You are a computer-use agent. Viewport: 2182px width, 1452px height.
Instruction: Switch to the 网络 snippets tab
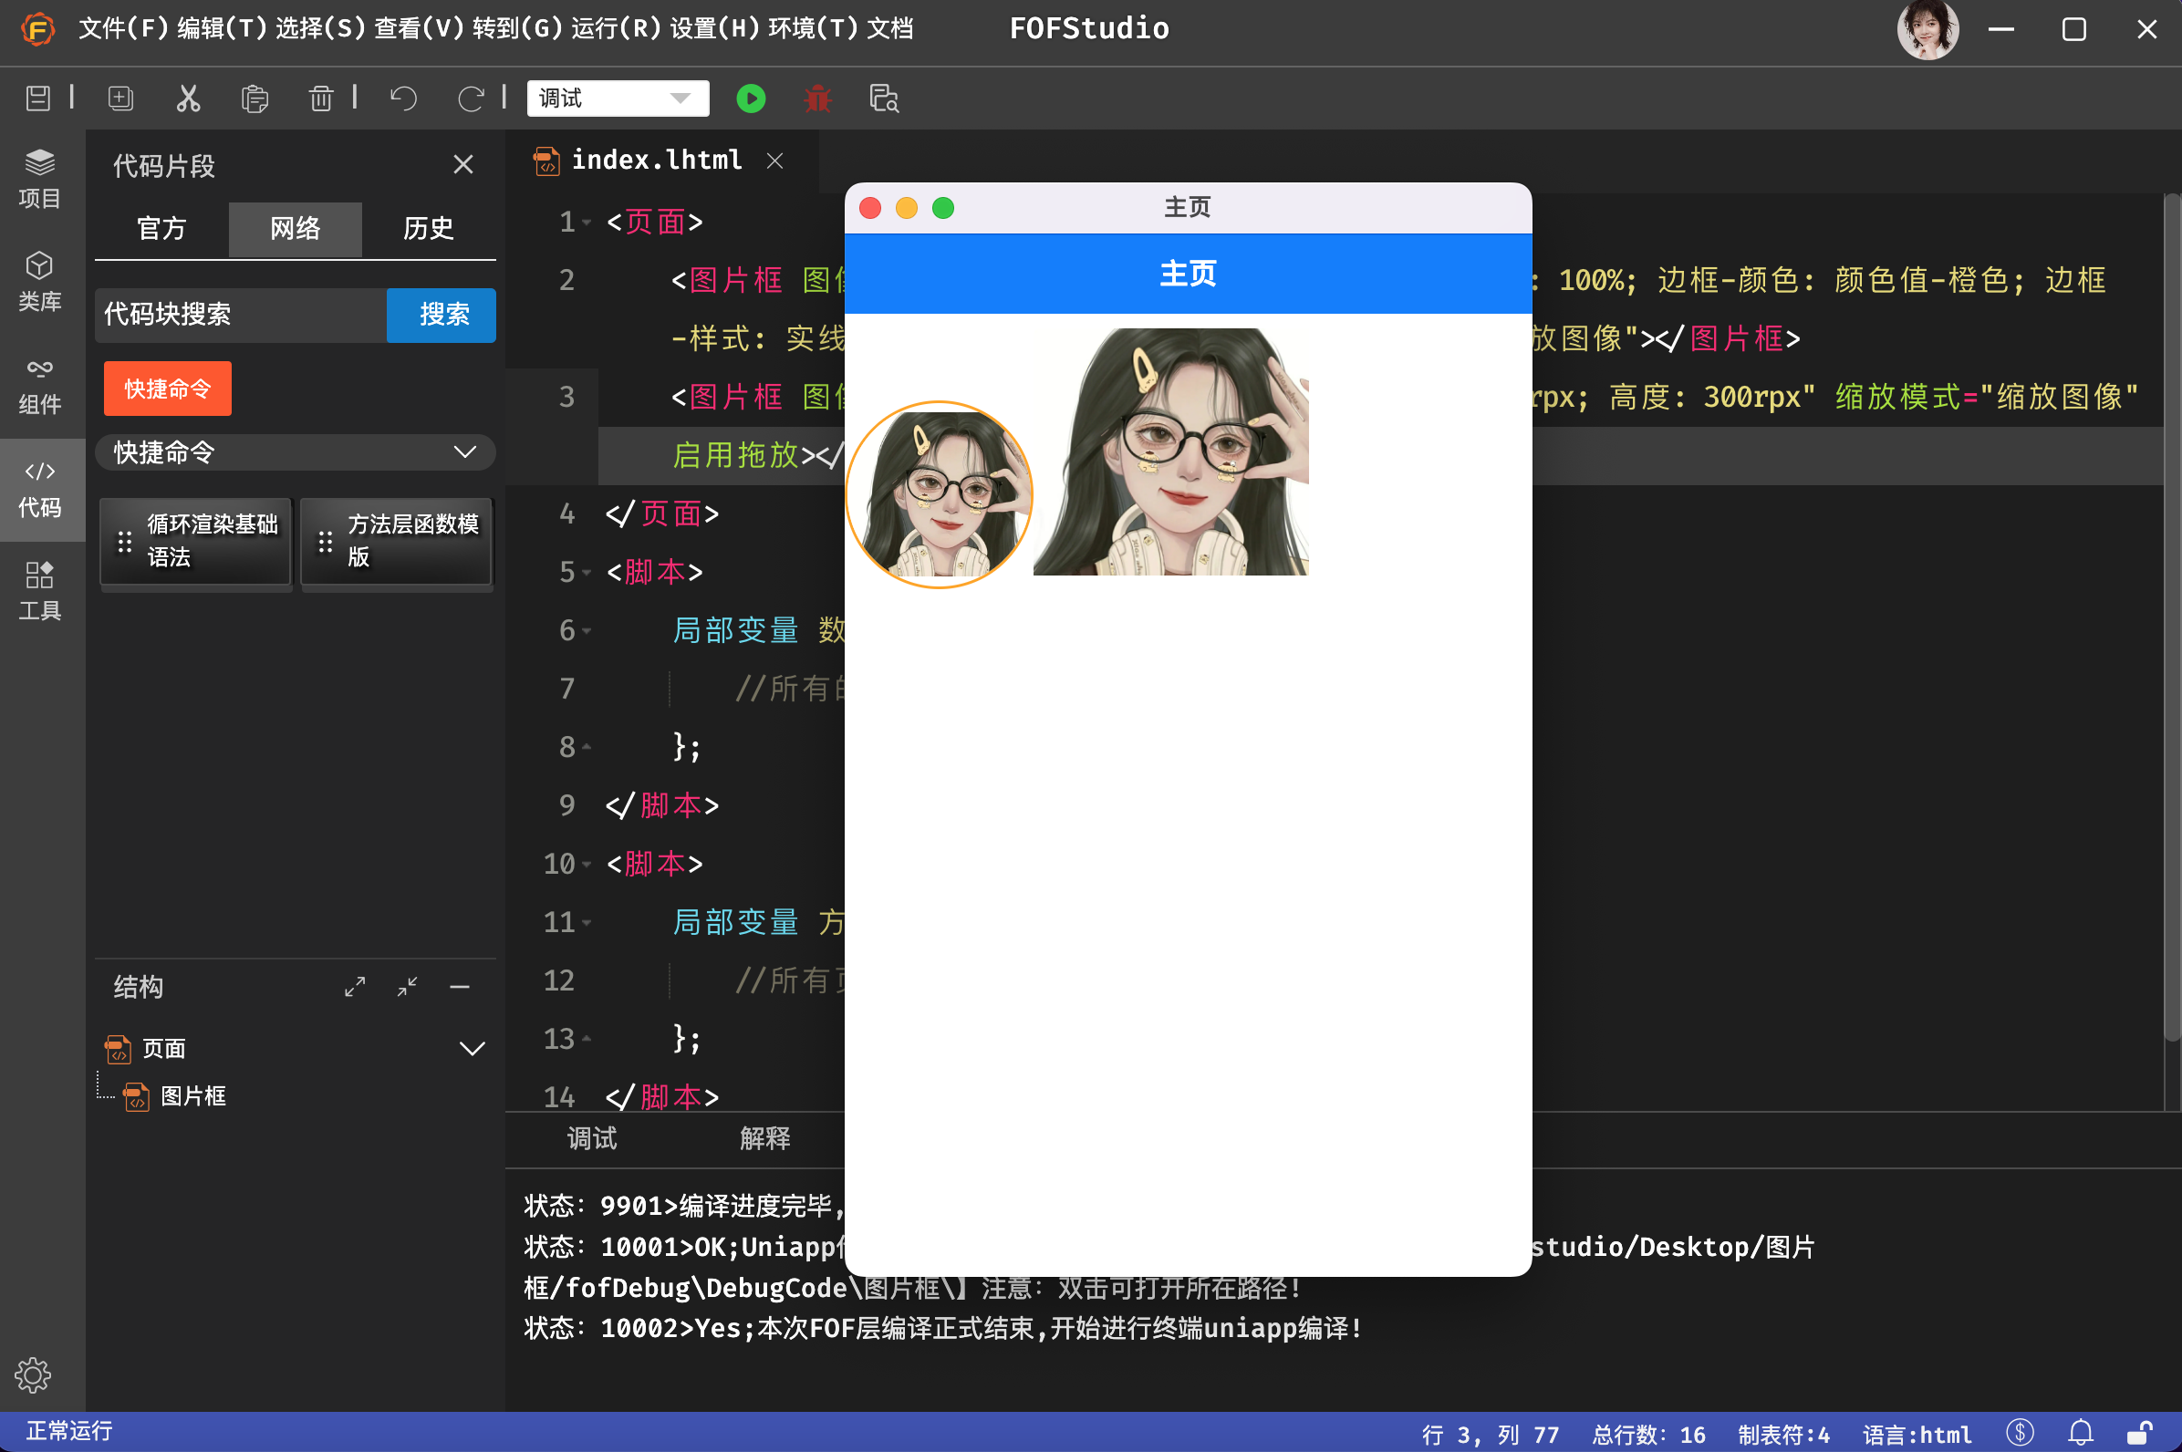pos(296,229)
